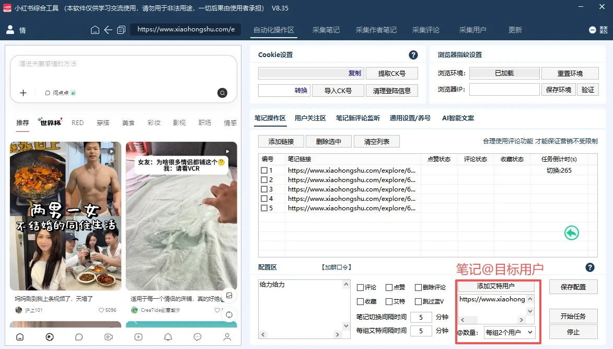613x349 pixels.
Task: Click the 添加艾特用户 button
Action: click(x=496, y=286)
